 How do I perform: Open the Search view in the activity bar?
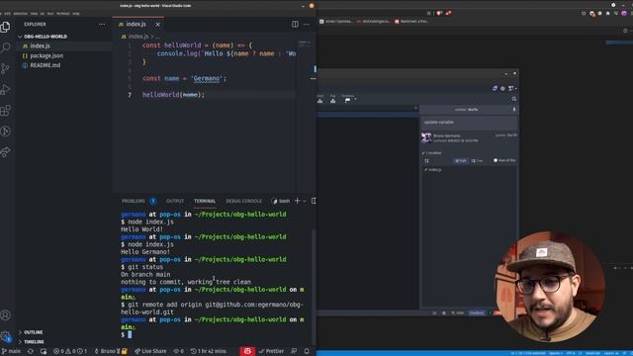click(x=6, y=47)
